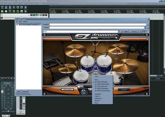Open the Edit menu in the FX chain window

pyautogui.click(x=20, y=22)
